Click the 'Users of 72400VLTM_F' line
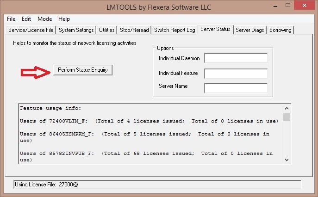 (x=149, y=121)
